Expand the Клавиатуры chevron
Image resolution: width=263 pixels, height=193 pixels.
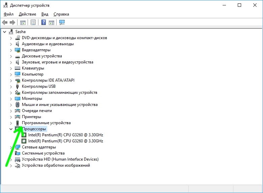[x=11, y=68]
